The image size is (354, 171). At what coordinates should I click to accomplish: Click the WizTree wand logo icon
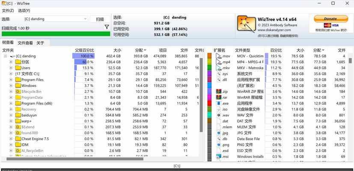[246, 24]
